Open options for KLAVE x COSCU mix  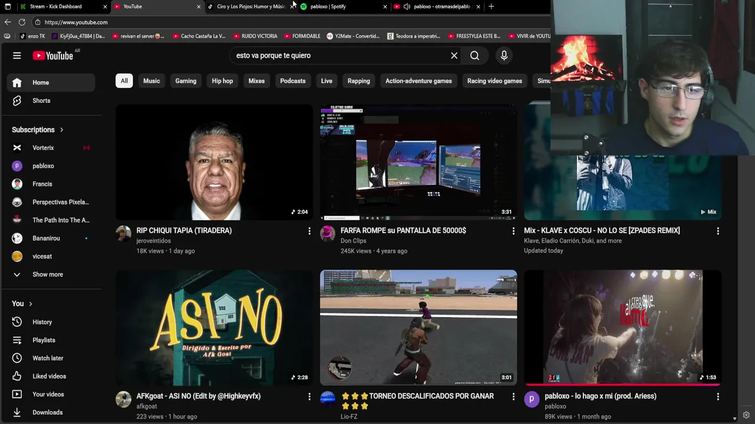click(718, 231)
